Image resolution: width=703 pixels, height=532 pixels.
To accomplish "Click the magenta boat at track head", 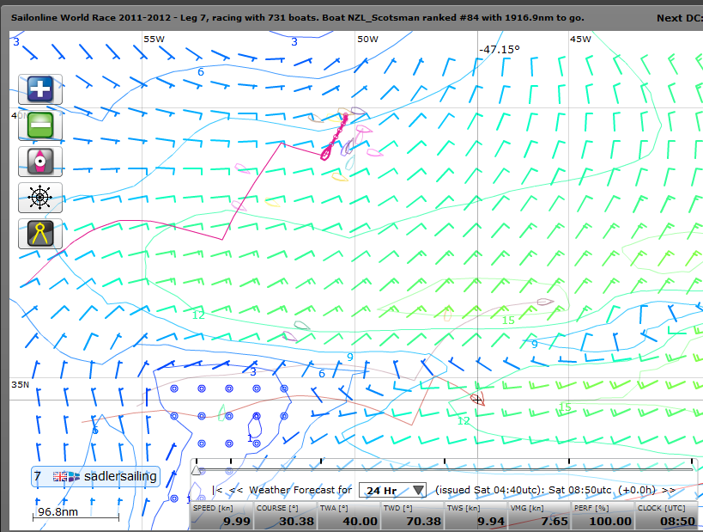I will coord(326,154).
